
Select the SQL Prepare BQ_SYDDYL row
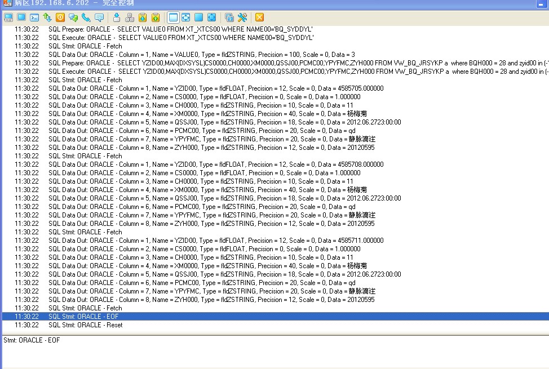pos(276,29)
